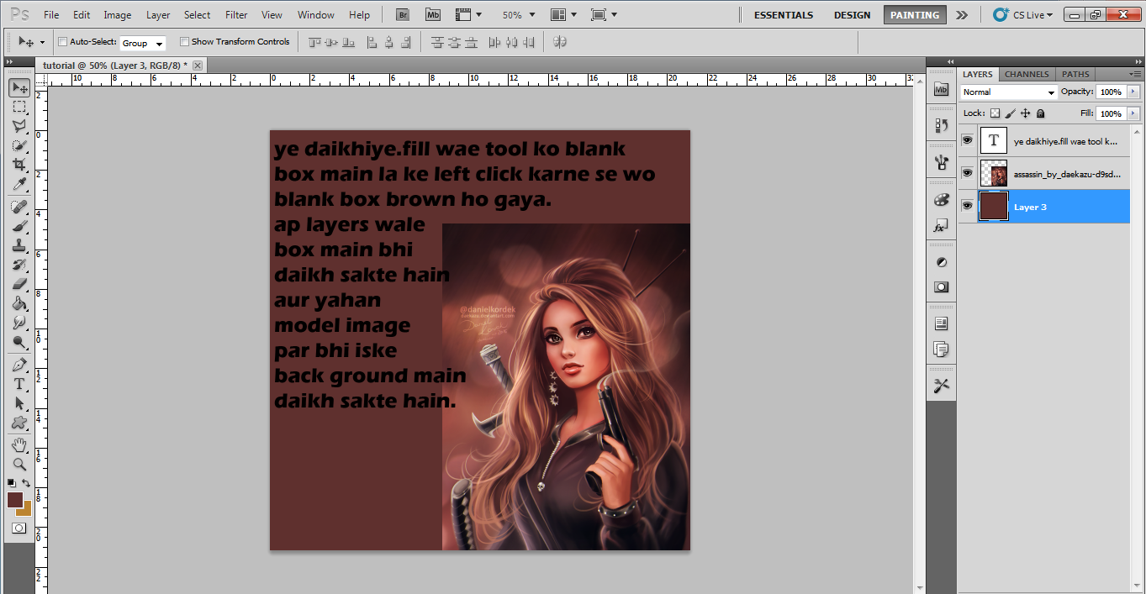Select the Zoom tool
Screen dimensions: 1146x594
pyautogui.click(x=18, y=464)
